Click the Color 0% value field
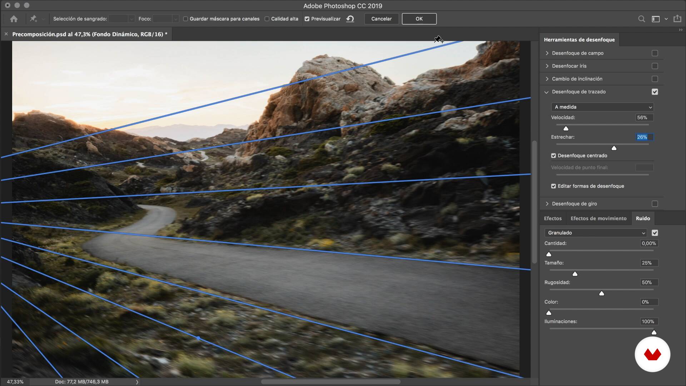686x386 pixels. coord(649,302)
